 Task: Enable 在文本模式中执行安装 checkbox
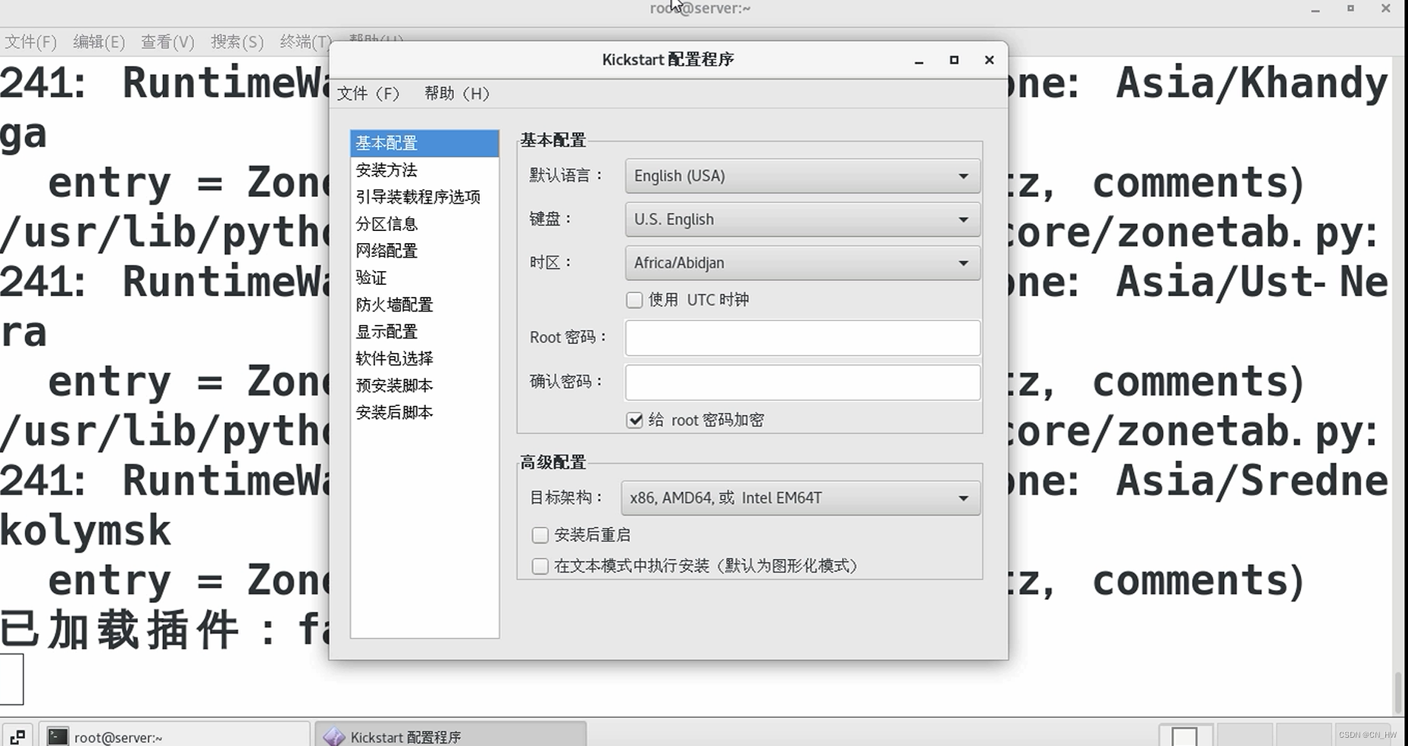pos(540,567)
